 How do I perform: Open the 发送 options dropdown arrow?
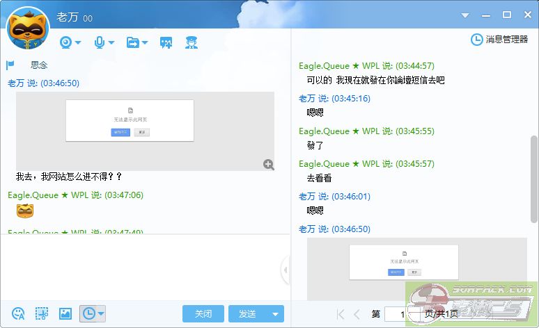(275, 314)
